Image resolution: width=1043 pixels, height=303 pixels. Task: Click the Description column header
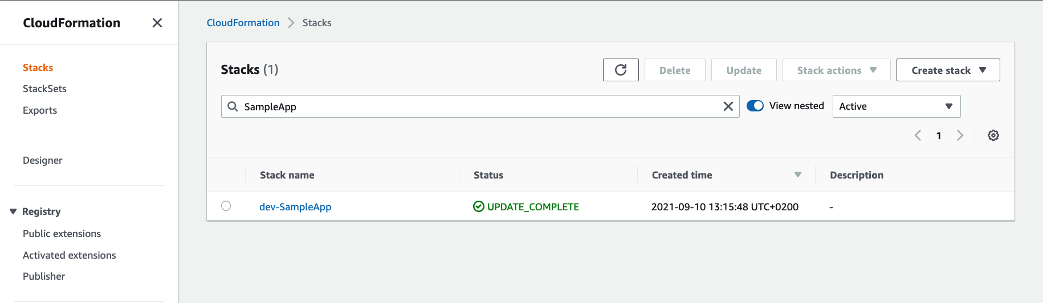(857, 175)
